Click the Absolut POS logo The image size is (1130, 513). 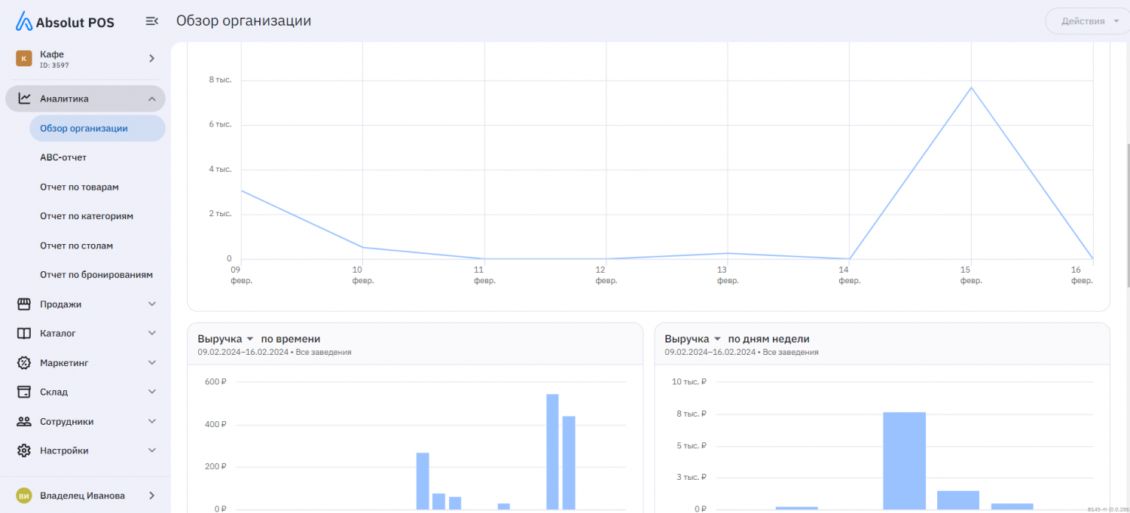[x=65, y=21]
